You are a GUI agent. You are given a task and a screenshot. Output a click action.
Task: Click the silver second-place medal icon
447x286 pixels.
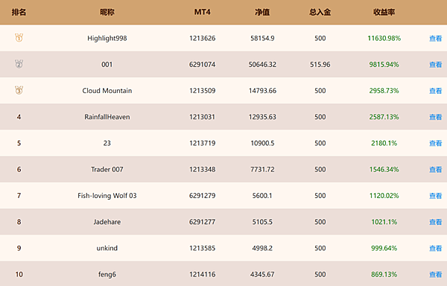tap(19, 64)
